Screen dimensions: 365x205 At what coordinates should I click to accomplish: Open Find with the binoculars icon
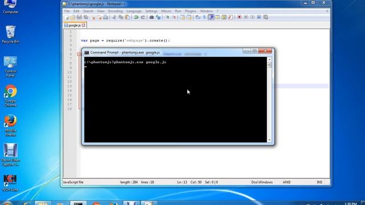pyautogui.click(x=152, y=17)
